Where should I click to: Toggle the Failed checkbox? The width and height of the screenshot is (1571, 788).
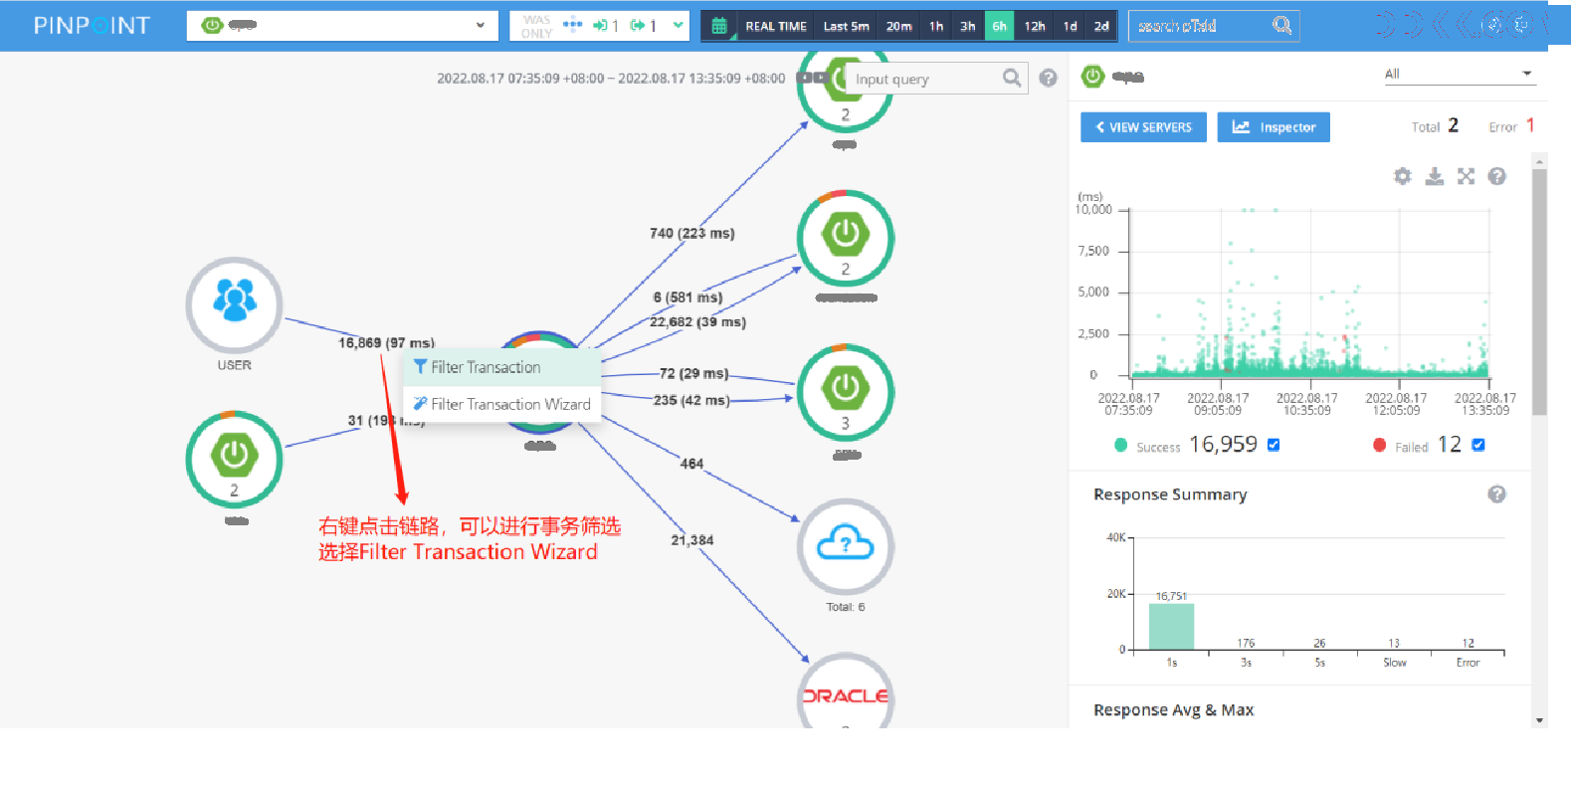[1478, 445]
